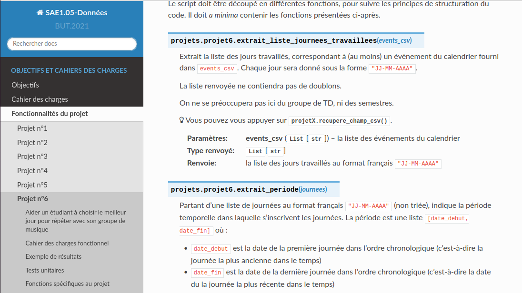Open the Objectifs page
The height and width of the screenshot is (293, 522).
(25, 85)
